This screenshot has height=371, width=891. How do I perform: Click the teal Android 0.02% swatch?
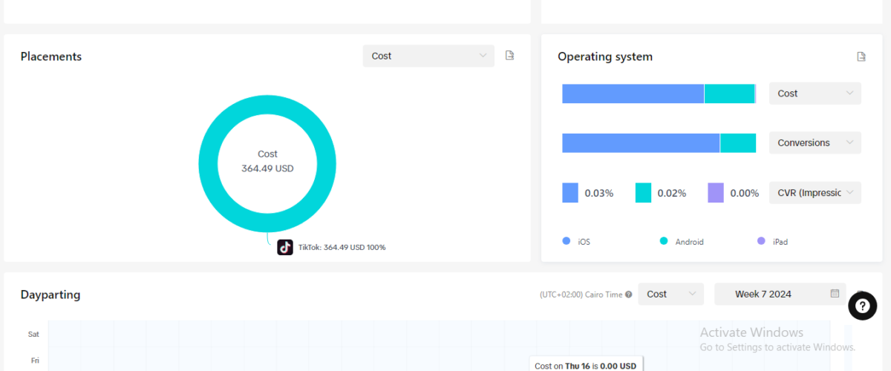[643, 193]
